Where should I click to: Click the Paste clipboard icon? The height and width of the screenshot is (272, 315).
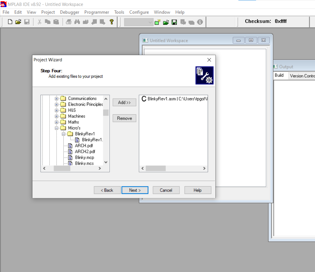point(56,22)
